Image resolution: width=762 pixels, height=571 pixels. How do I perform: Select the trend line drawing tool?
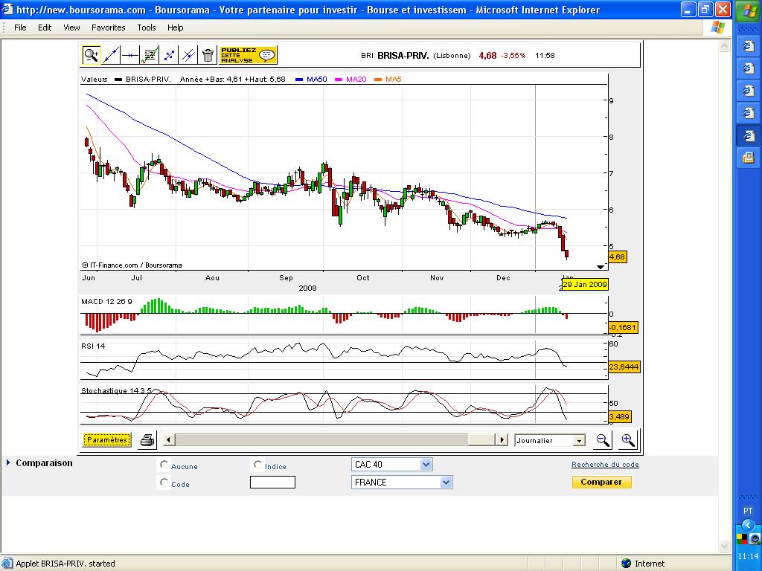[111, 55]
